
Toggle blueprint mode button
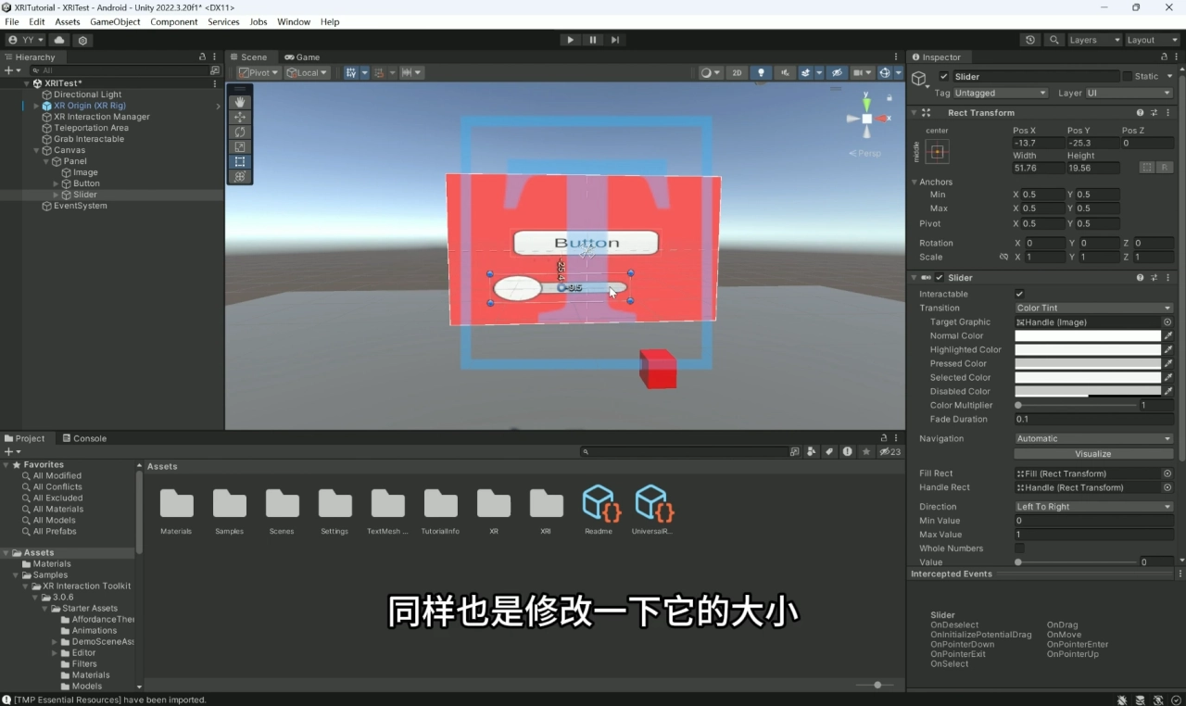[x=1147, y=168]
